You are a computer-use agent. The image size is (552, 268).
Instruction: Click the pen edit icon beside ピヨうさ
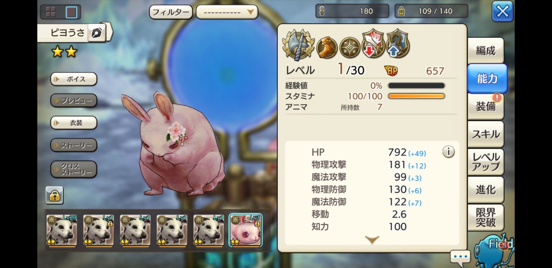[x=96, y=33]
